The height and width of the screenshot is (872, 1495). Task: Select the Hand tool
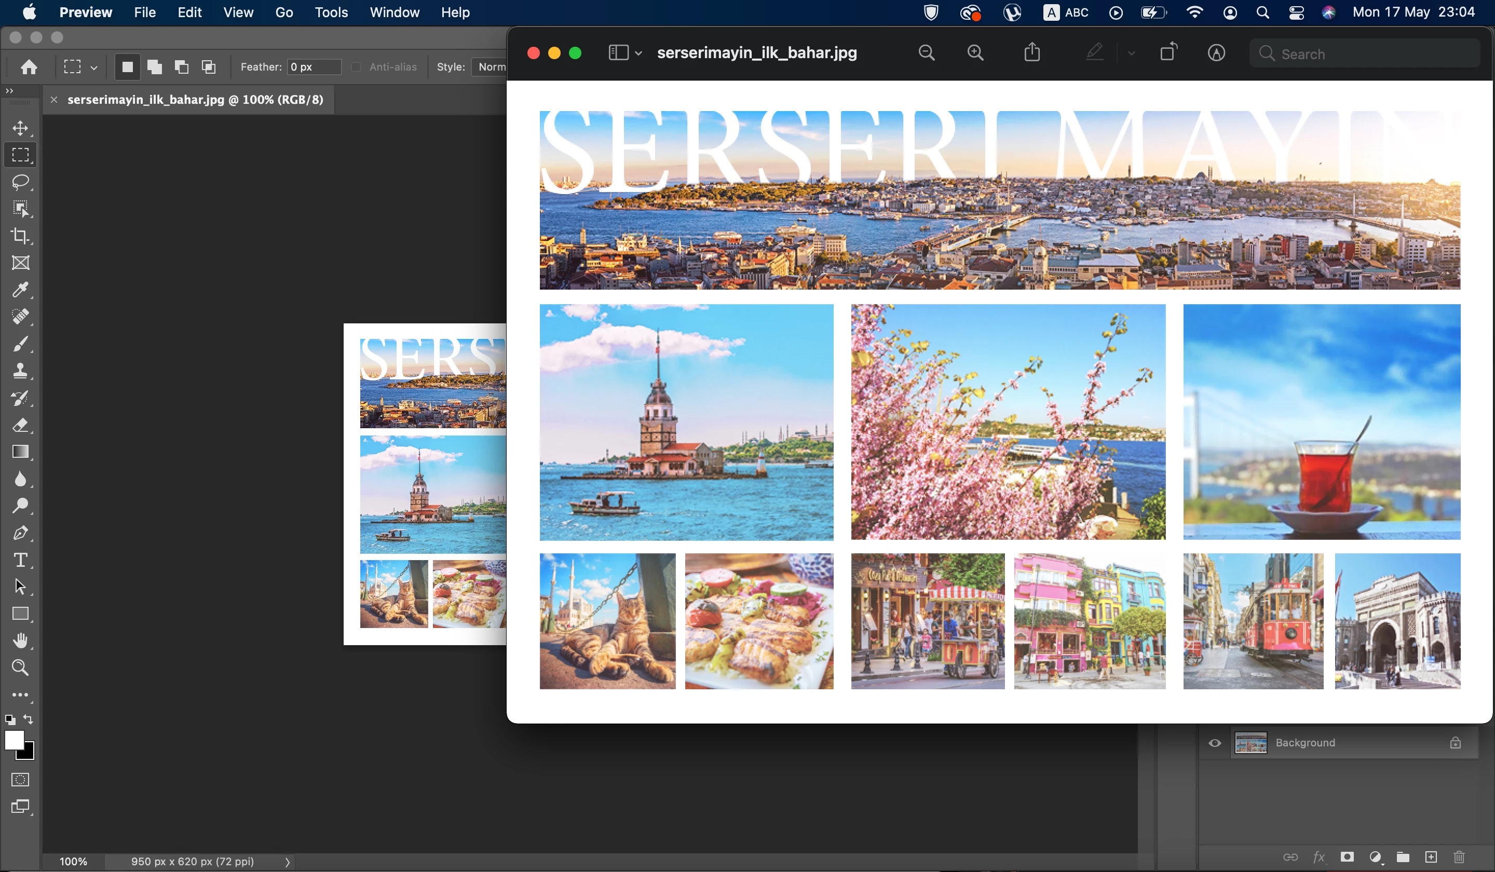tap(21, 641)
